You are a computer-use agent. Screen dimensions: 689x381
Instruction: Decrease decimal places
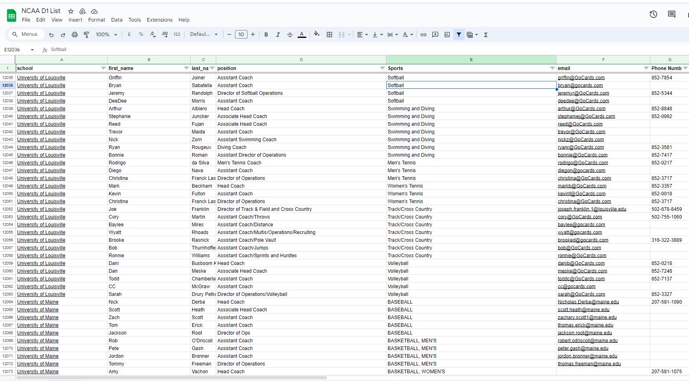pos(153,35)
